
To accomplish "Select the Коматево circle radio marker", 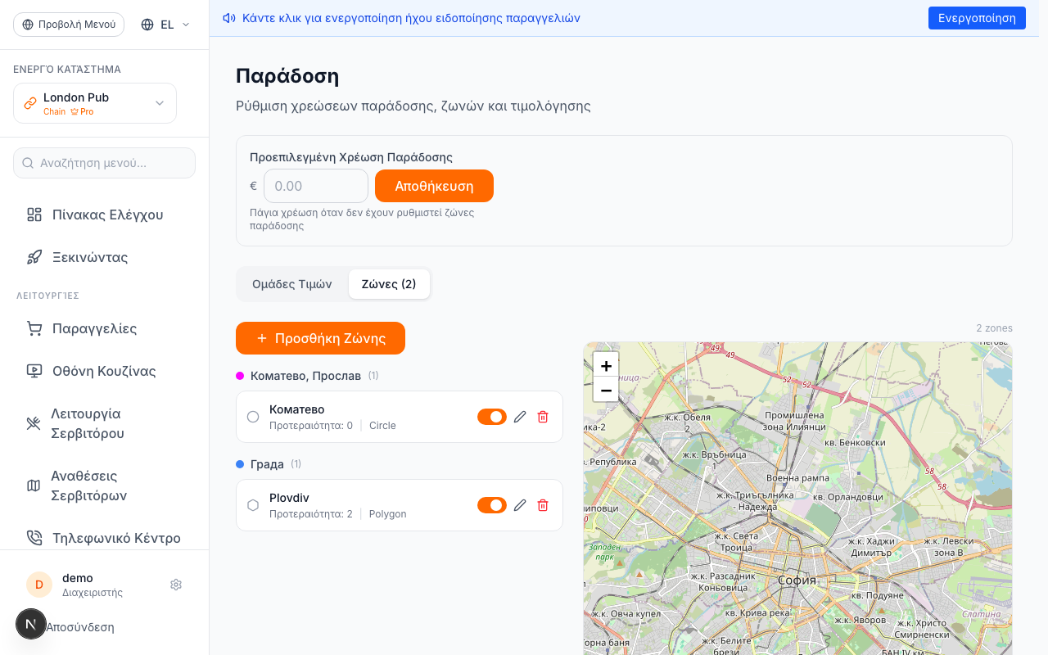I will click(253, 417).
